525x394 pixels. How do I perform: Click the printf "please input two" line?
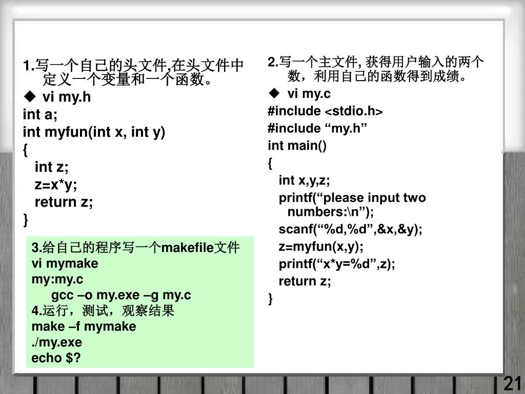click(352, 198)
